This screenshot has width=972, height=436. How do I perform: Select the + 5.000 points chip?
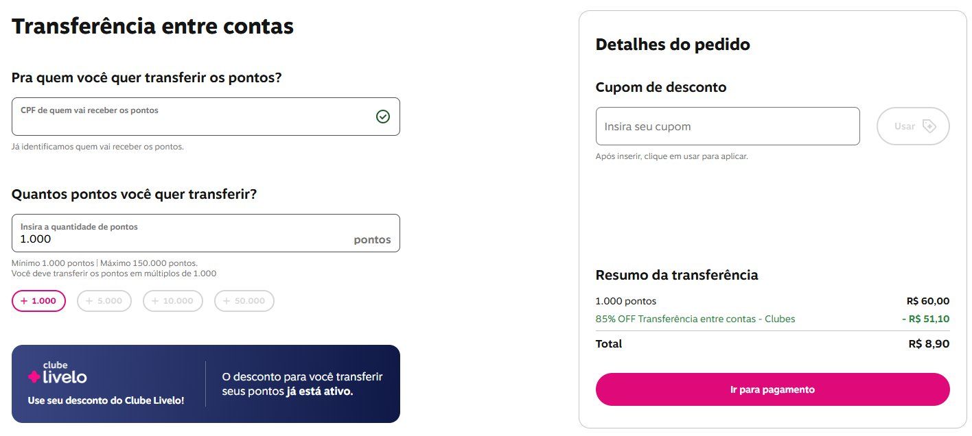pos(104,301)
